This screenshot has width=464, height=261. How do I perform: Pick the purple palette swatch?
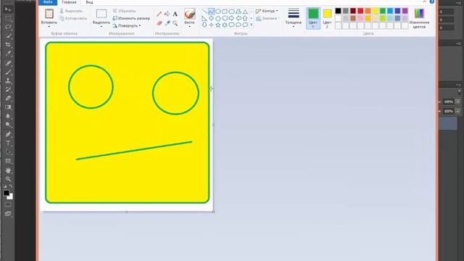405,11
